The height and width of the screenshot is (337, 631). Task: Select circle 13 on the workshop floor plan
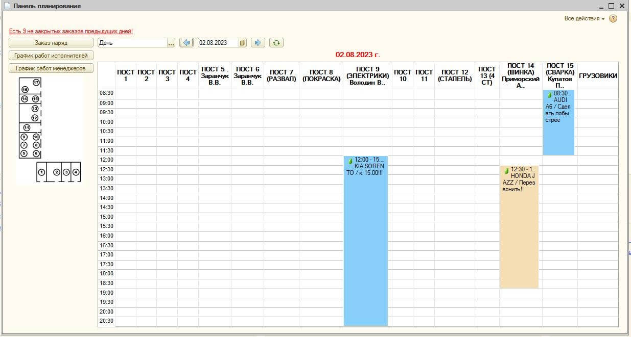click(35, 109)
